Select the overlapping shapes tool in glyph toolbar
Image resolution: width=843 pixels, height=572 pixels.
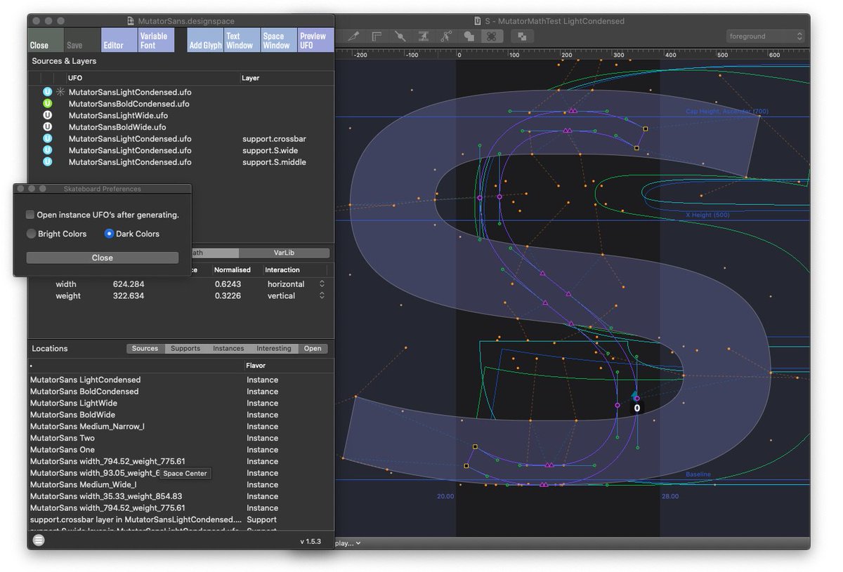[x=469, y=36]
